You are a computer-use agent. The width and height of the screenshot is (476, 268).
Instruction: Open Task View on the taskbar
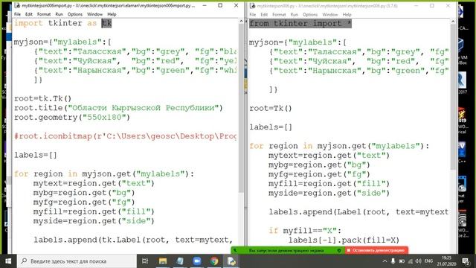pos(145,261)
